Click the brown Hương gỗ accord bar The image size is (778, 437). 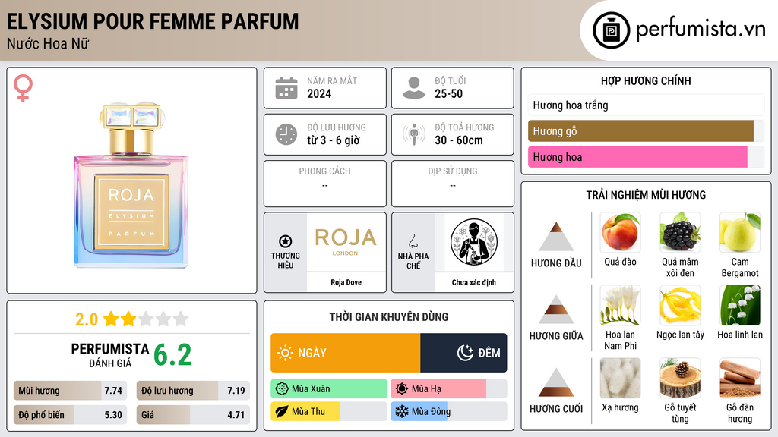point(640,131)
